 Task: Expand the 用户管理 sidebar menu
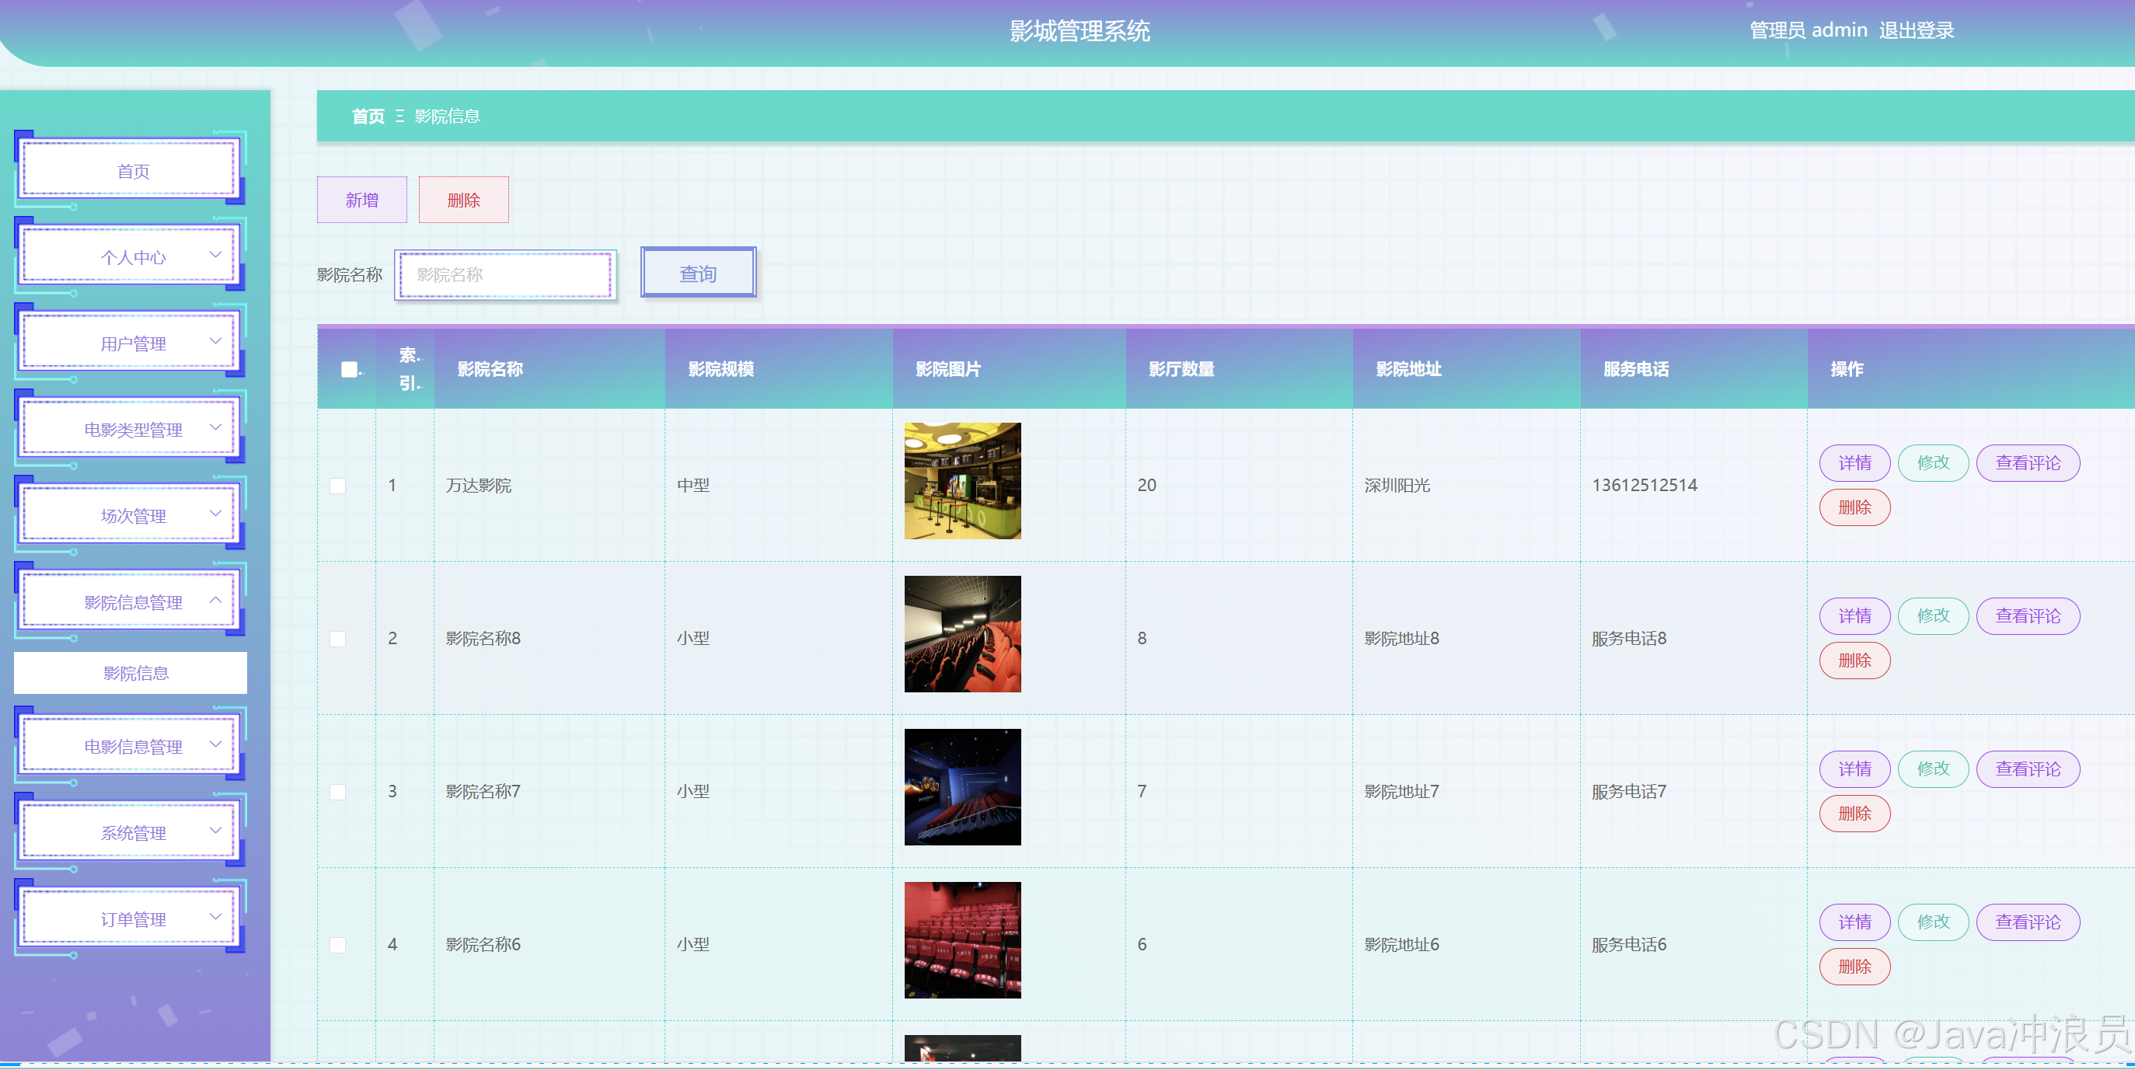click(133, 343)
